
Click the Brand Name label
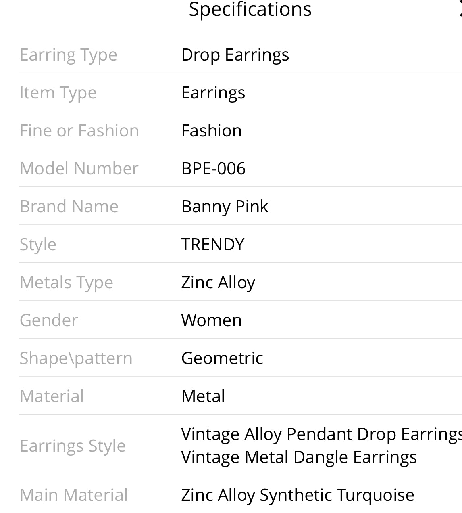pos(69,207)
